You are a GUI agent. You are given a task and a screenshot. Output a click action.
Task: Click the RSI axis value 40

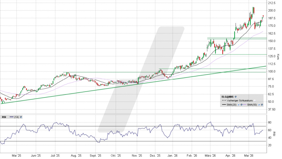pos(270,138)
